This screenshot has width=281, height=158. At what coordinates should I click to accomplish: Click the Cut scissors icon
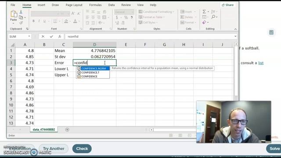point(21,12)
